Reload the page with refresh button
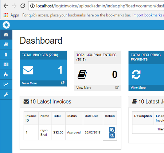This screenshot has height=153, width=164. tap(23, 6)
